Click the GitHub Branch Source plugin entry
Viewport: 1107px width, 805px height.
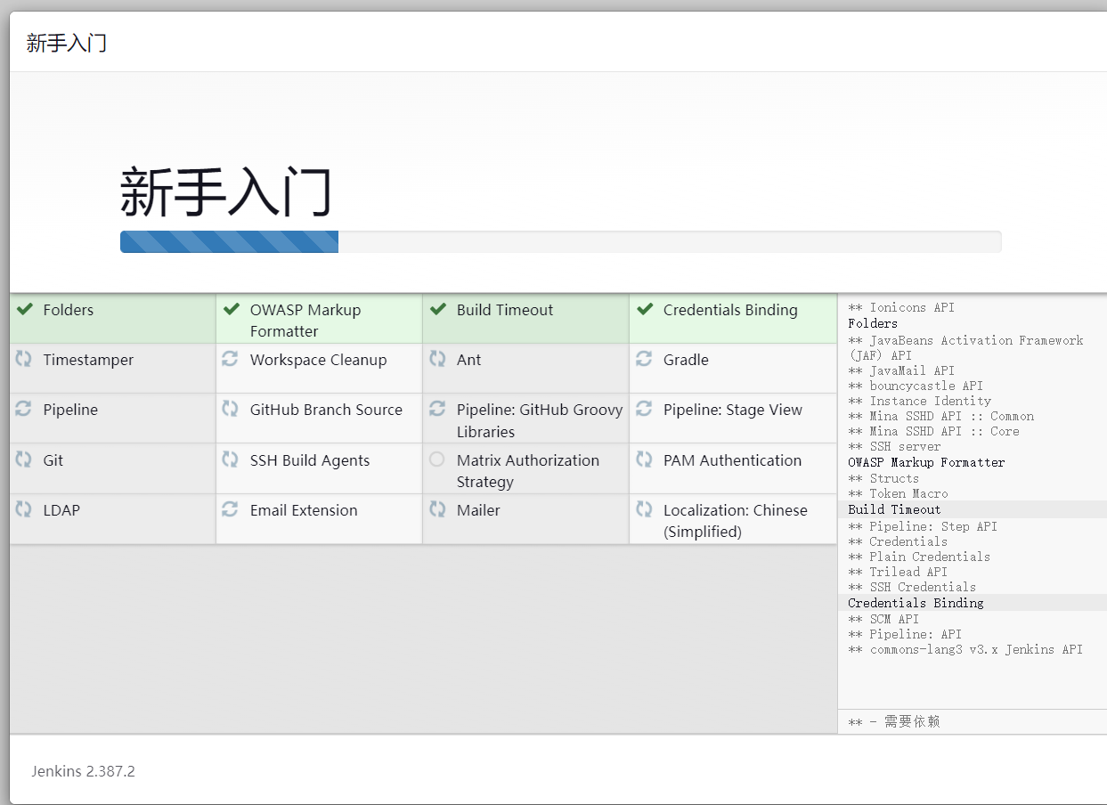pyautogui.click(x=326, y=410)
